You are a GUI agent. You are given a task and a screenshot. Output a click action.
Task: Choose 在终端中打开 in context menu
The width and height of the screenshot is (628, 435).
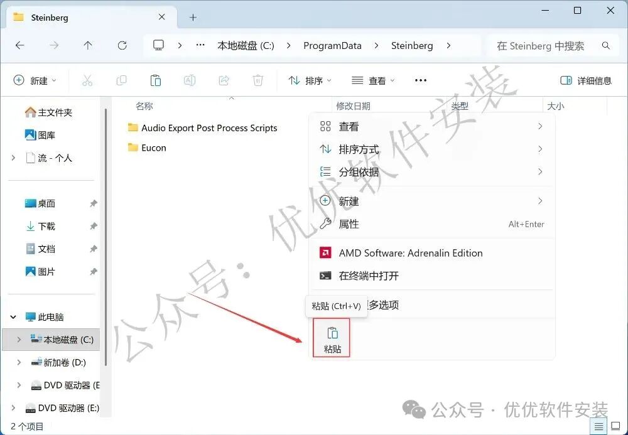(431, 276)
